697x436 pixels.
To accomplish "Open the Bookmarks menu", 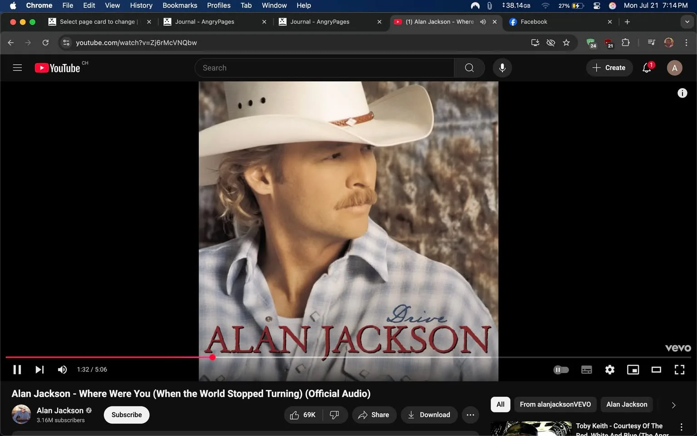I will 180,5.
